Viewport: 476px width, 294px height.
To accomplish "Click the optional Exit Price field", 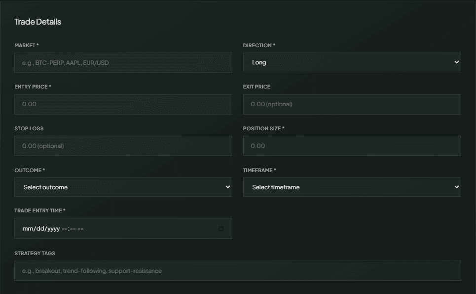I will click(352, 104).
